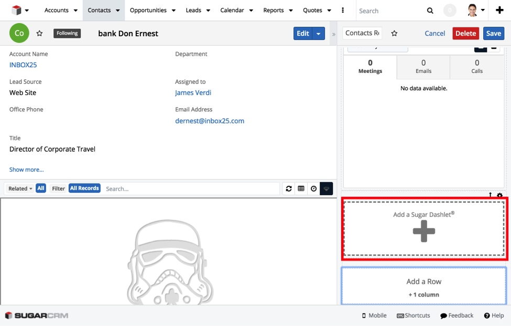
Task: Favorite the dashboard with its star icon
Action: point(394,33)
